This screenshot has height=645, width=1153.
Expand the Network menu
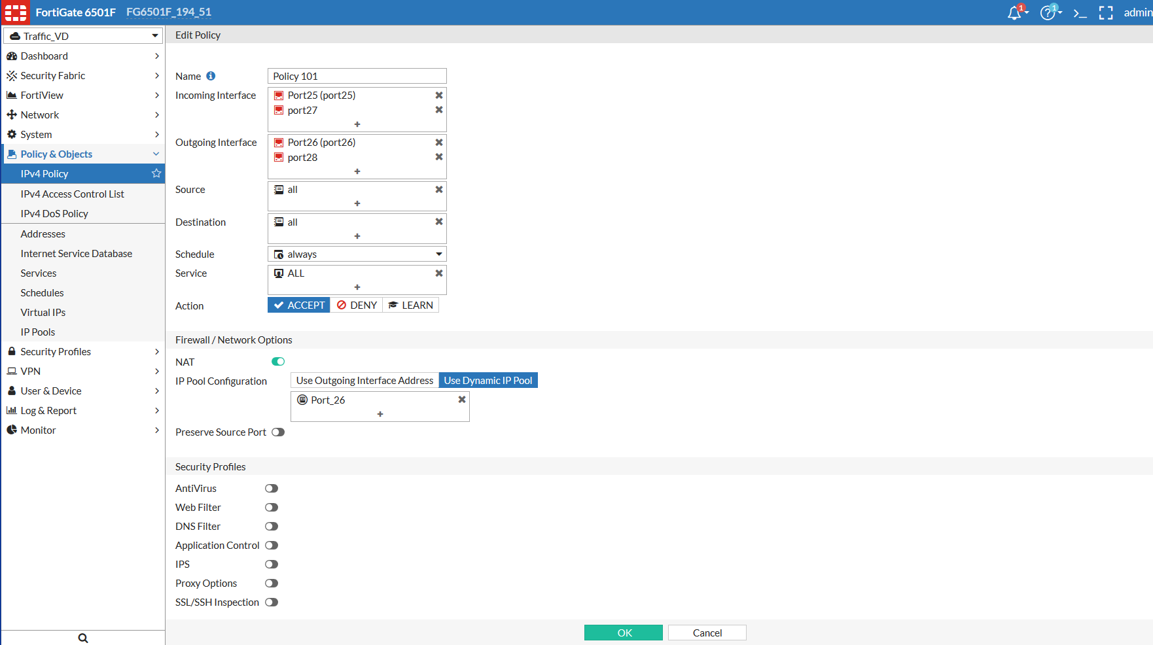click(83, 115)
